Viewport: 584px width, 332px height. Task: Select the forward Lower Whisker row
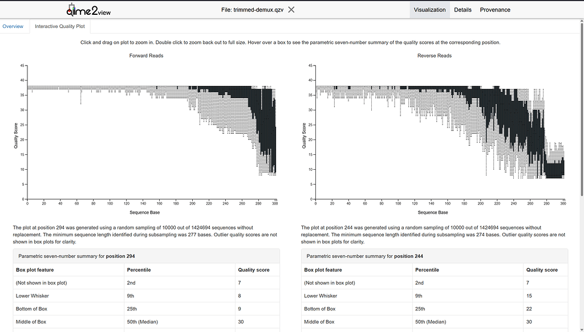tap(147, 296)
